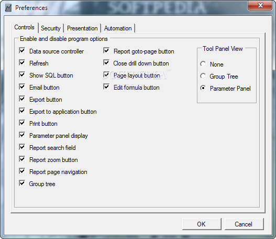Viewport: 276px width, 239px height.
Task: Select Group Tree radio option
Action: coord(203,76)
